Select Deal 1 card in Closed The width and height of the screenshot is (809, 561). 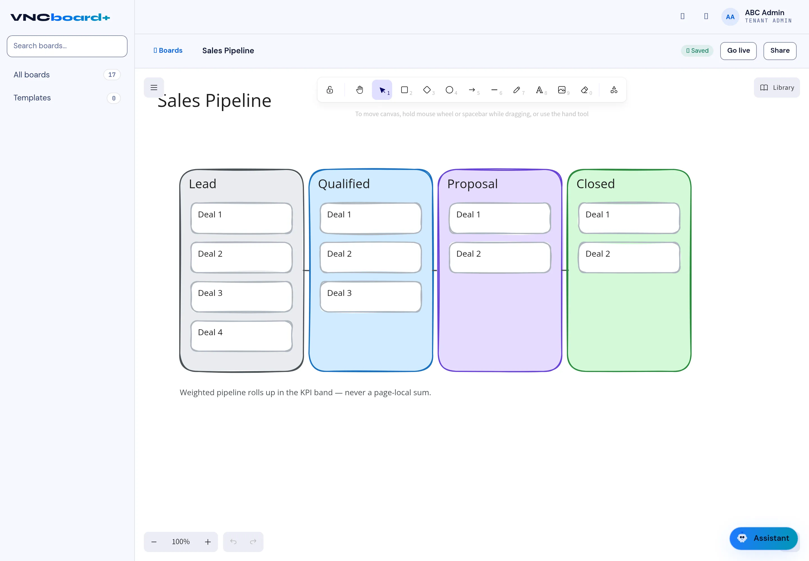click(629, 218)
